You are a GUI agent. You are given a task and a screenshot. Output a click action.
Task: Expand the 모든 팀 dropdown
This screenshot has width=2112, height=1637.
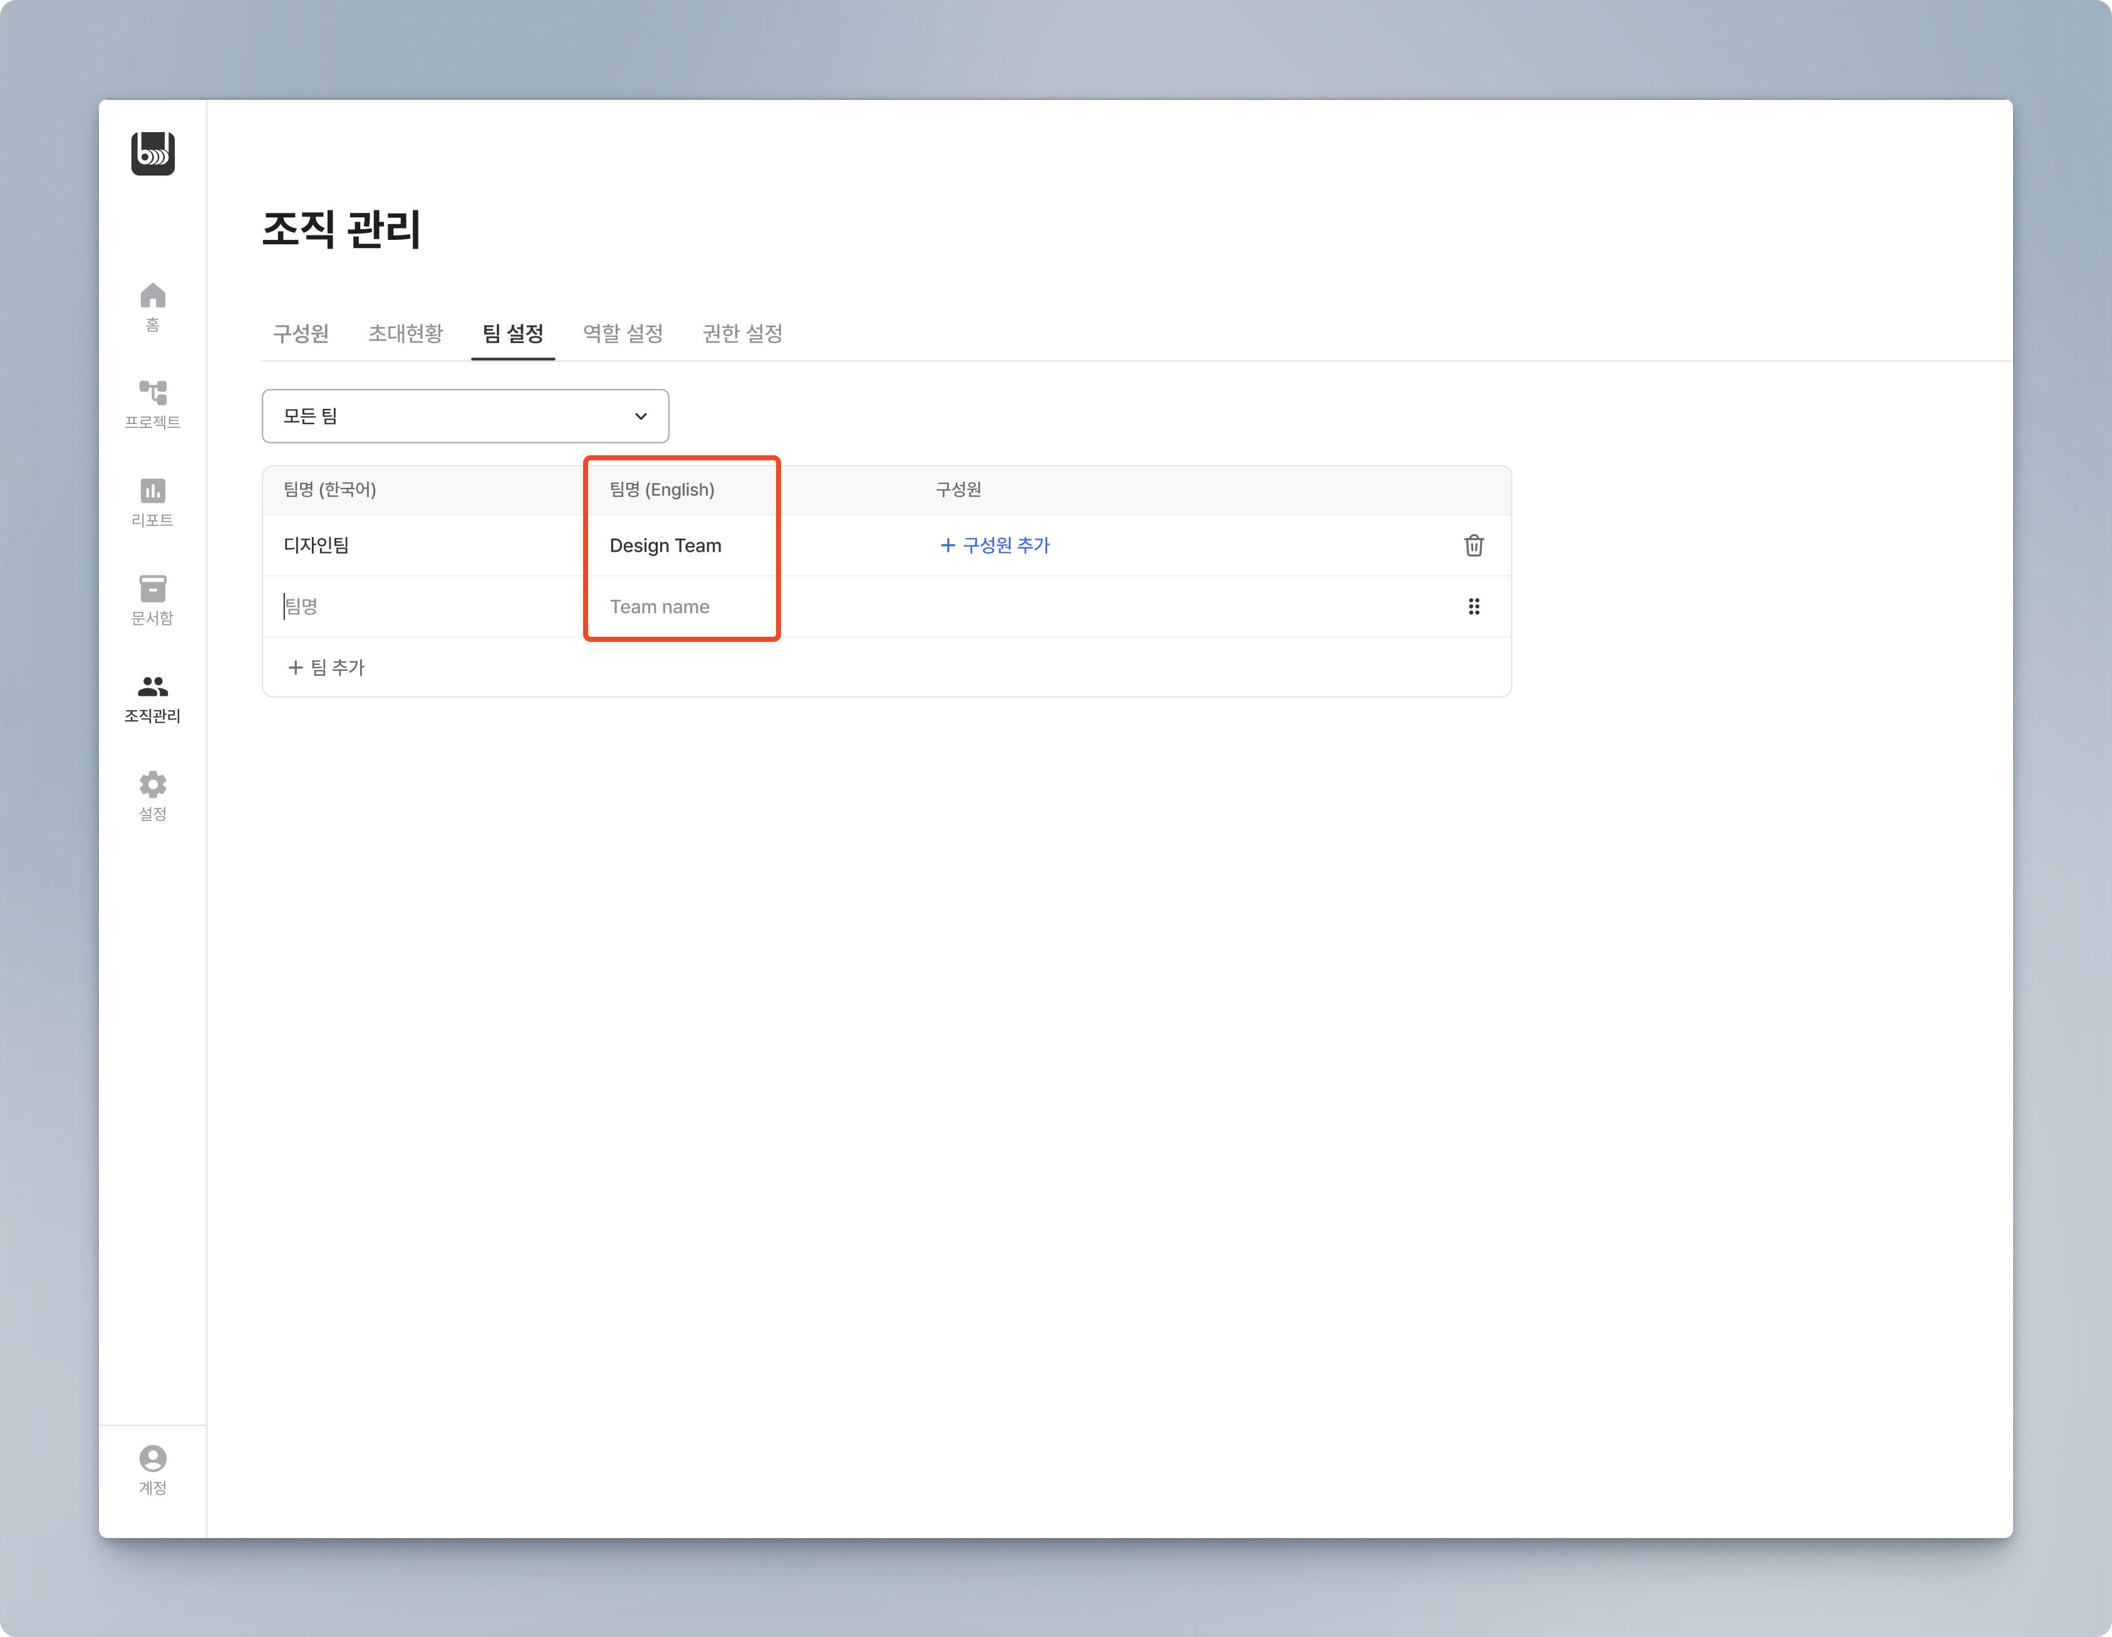tap(465, 416)
